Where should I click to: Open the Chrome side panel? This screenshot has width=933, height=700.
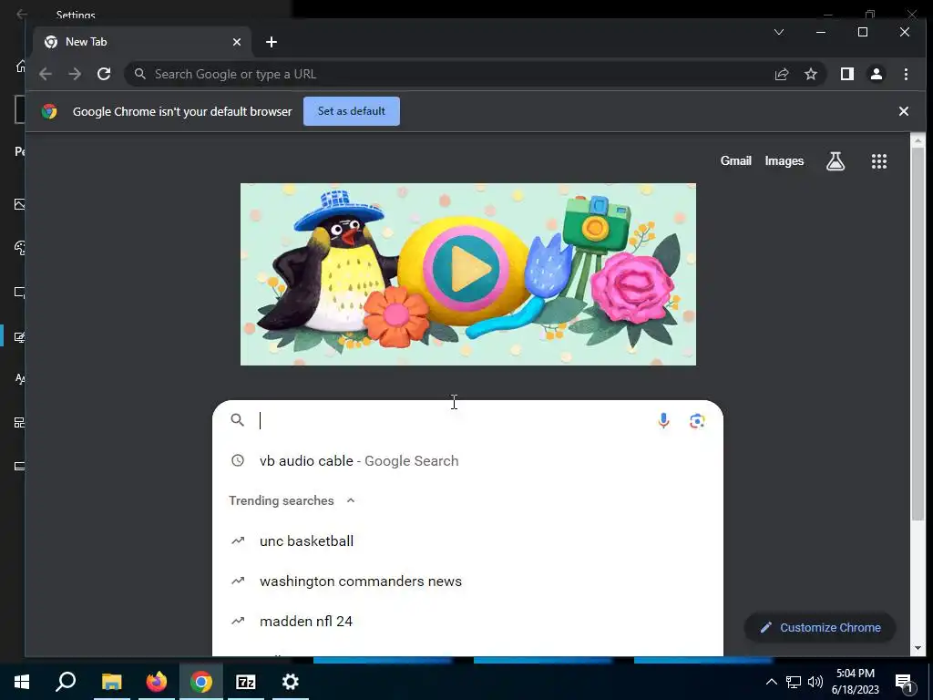coord(846,74)
